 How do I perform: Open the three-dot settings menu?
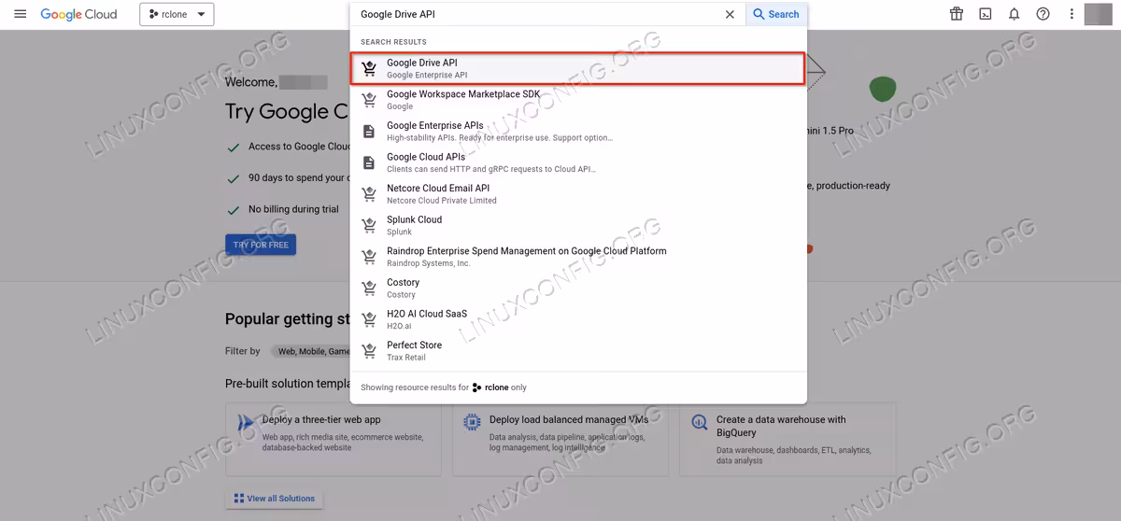1072,14
